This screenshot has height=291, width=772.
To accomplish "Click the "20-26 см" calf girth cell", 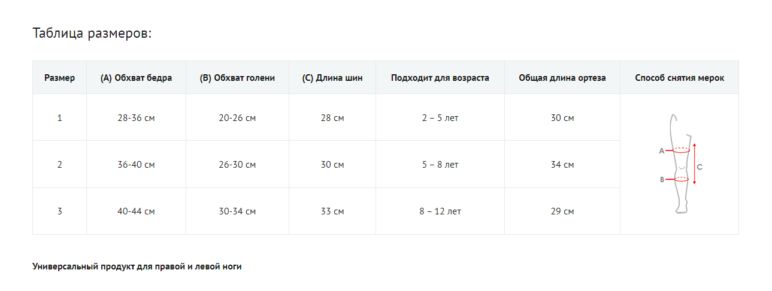I will [x=237, y=118].
